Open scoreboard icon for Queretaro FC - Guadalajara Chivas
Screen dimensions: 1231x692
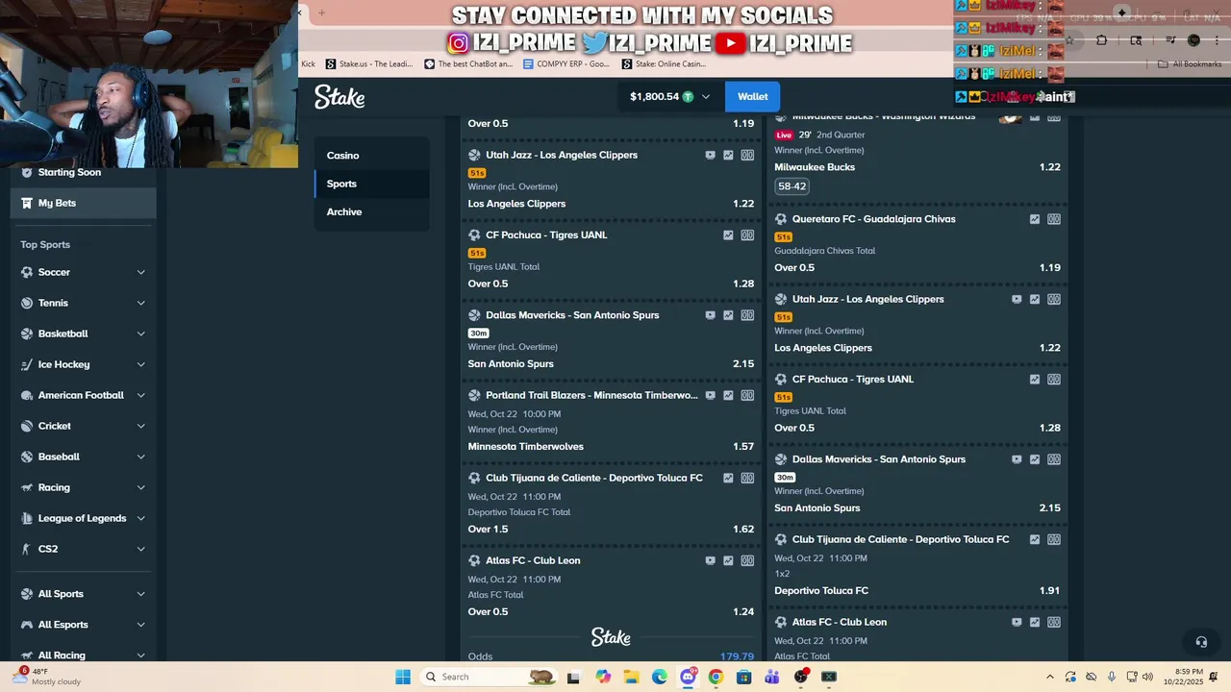1054,219
